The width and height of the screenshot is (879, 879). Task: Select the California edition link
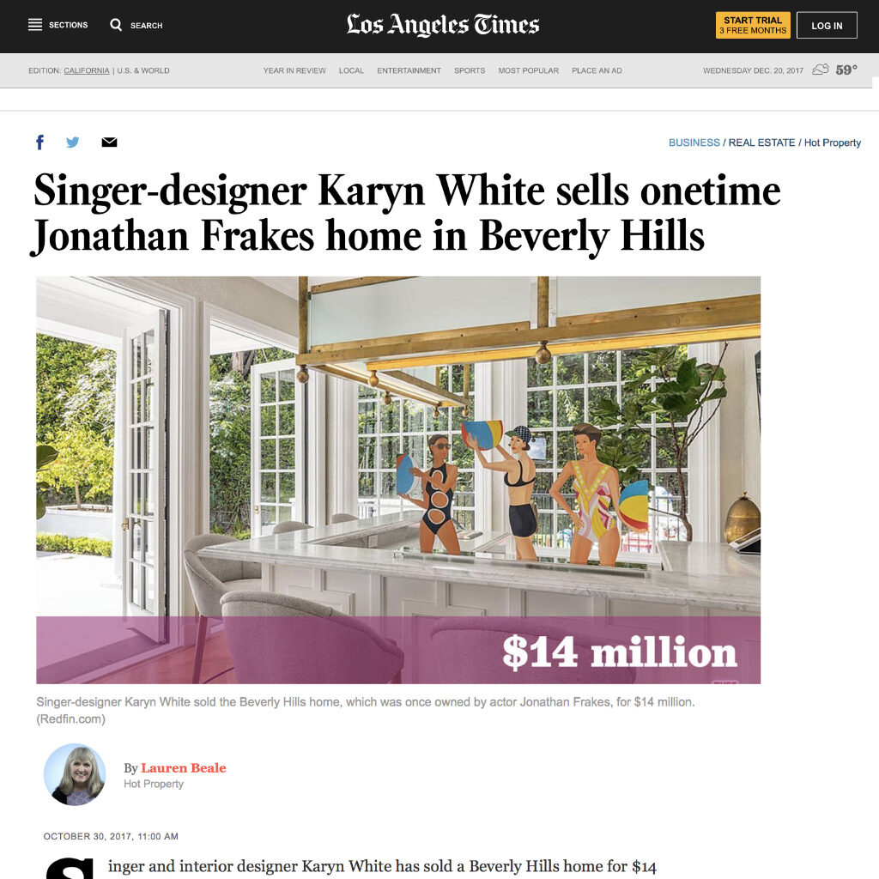point(87,70)
